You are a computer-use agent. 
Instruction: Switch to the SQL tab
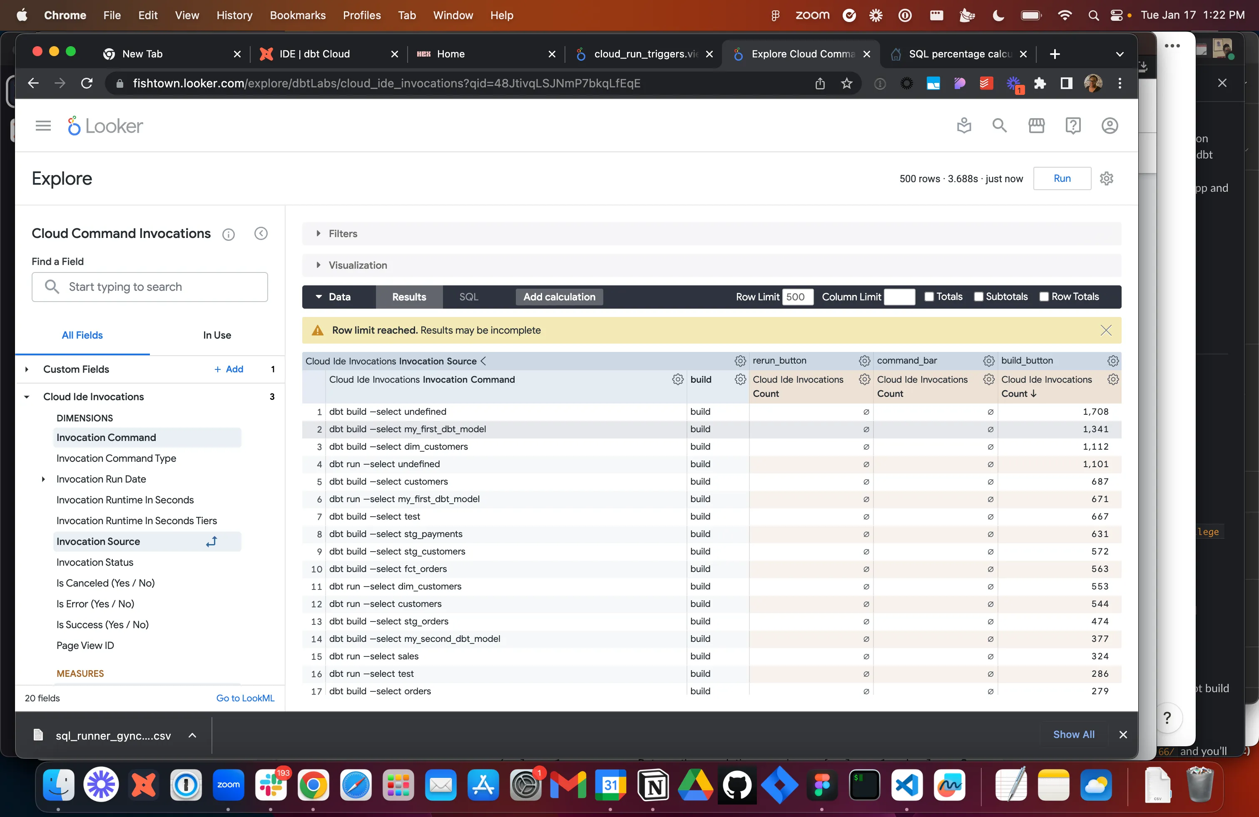pyautogui.click(x=468, y=297)
